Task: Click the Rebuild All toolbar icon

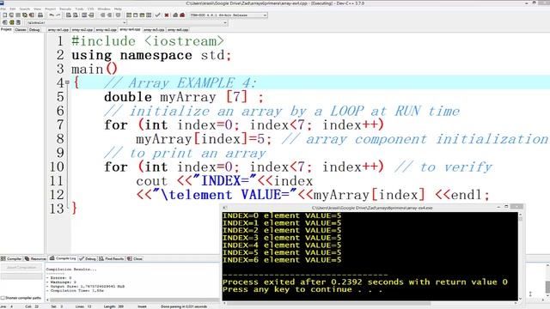Action: (x=149, y=15)
